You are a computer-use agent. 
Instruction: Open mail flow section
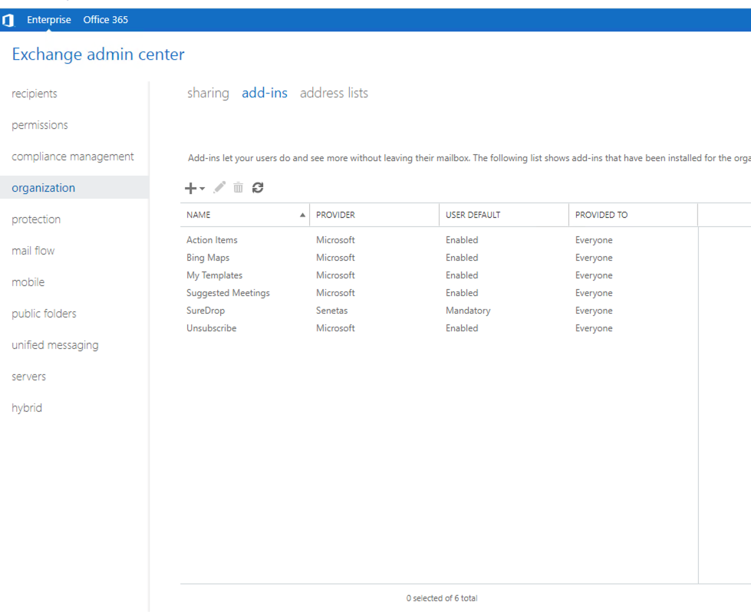[x=33, y=251]
